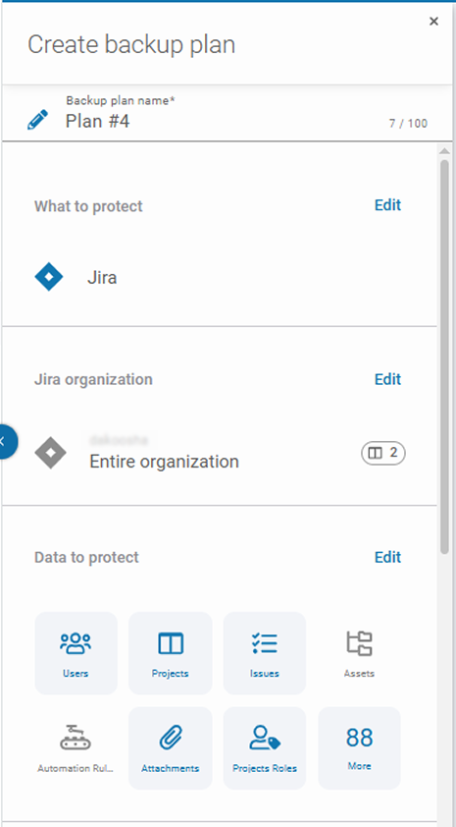The image size is (456, 827).
Task: Click the scrollbar up arrow
Action: pyautogui.click(x=444, y=152)
